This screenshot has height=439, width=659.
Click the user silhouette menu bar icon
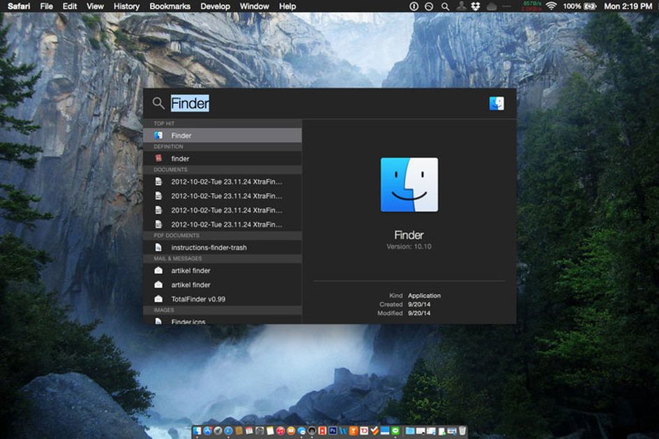click(461, 6)
